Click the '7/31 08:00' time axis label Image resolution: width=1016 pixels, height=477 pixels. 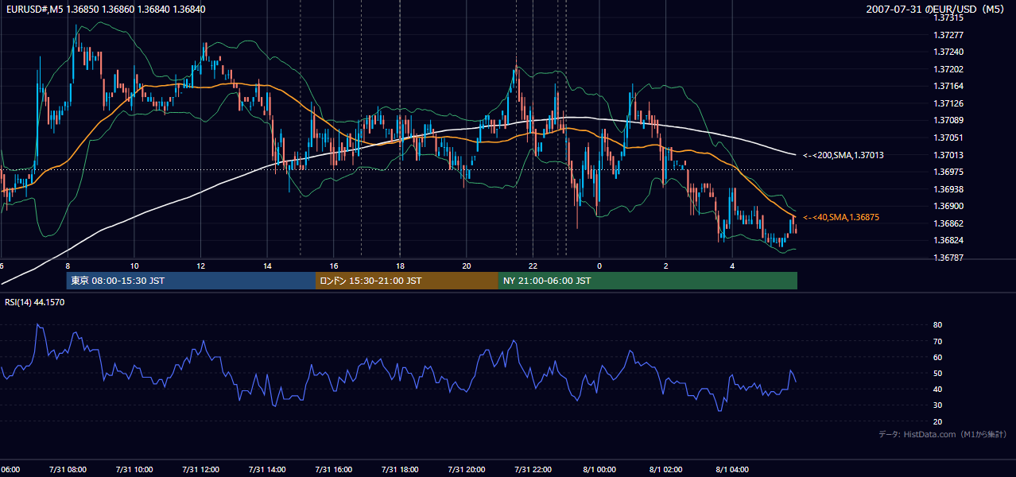(68, 469)
